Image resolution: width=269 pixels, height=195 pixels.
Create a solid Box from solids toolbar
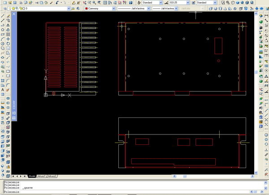coord(211,9)
